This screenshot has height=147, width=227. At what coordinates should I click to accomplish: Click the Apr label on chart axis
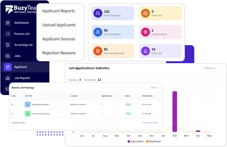click(198, 136)
